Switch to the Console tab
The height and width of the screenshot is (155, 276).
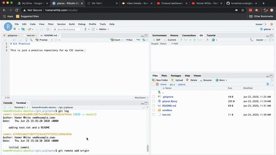(8, 103)
